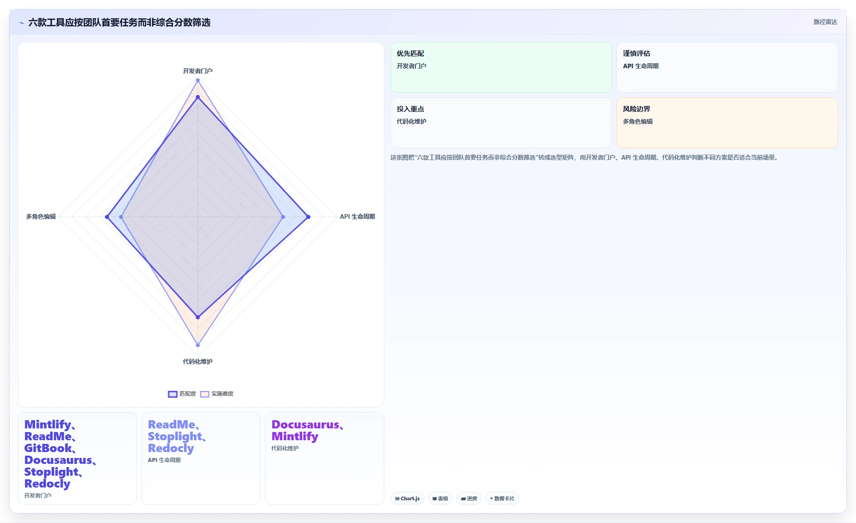Image resolution: width=856 pixels, height=523 pixels.
Task: Toggle the 匹配度 legend swatch
Action: [173, 394]
